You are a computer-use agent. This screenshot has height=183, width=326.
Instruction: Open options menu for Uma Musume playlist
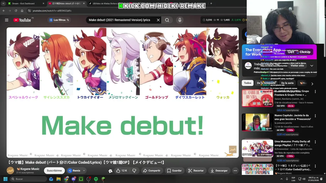tap(315, 142)
